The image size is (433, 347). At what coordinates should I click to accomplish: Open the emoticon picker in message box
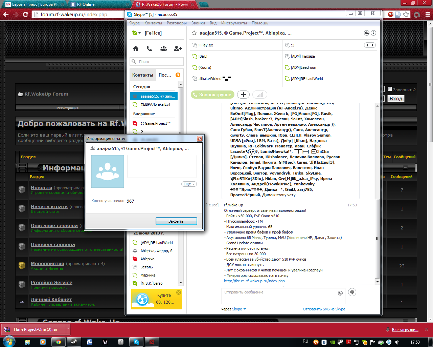(340, 293)
